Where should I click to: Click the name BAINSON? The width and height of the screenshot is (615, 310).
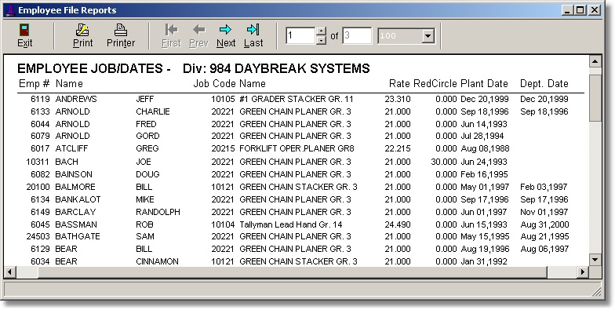coord(74,174)
